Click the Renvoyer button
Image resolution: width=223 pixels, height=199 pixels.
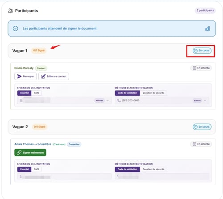click(x=25, y=77)
